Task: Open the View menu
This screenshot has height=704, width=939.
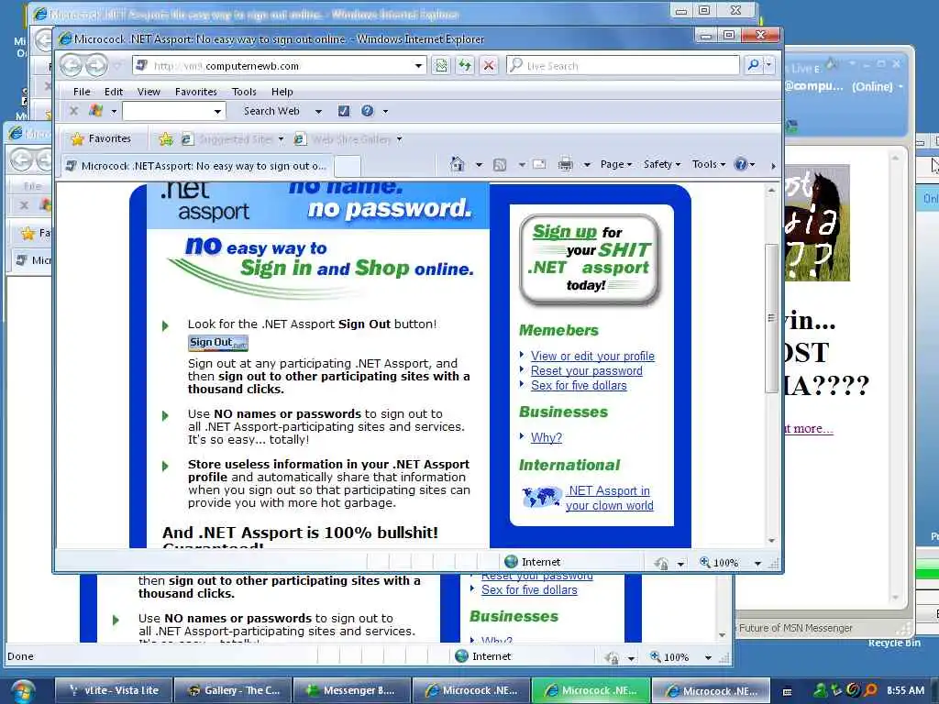Action: (149, 92)
